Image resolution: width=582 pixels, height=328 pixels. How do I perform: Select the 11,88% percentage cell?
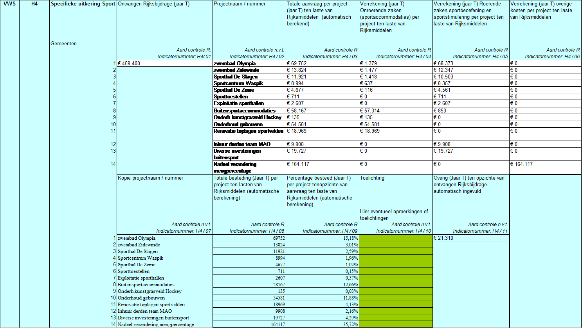pos(323,298)
